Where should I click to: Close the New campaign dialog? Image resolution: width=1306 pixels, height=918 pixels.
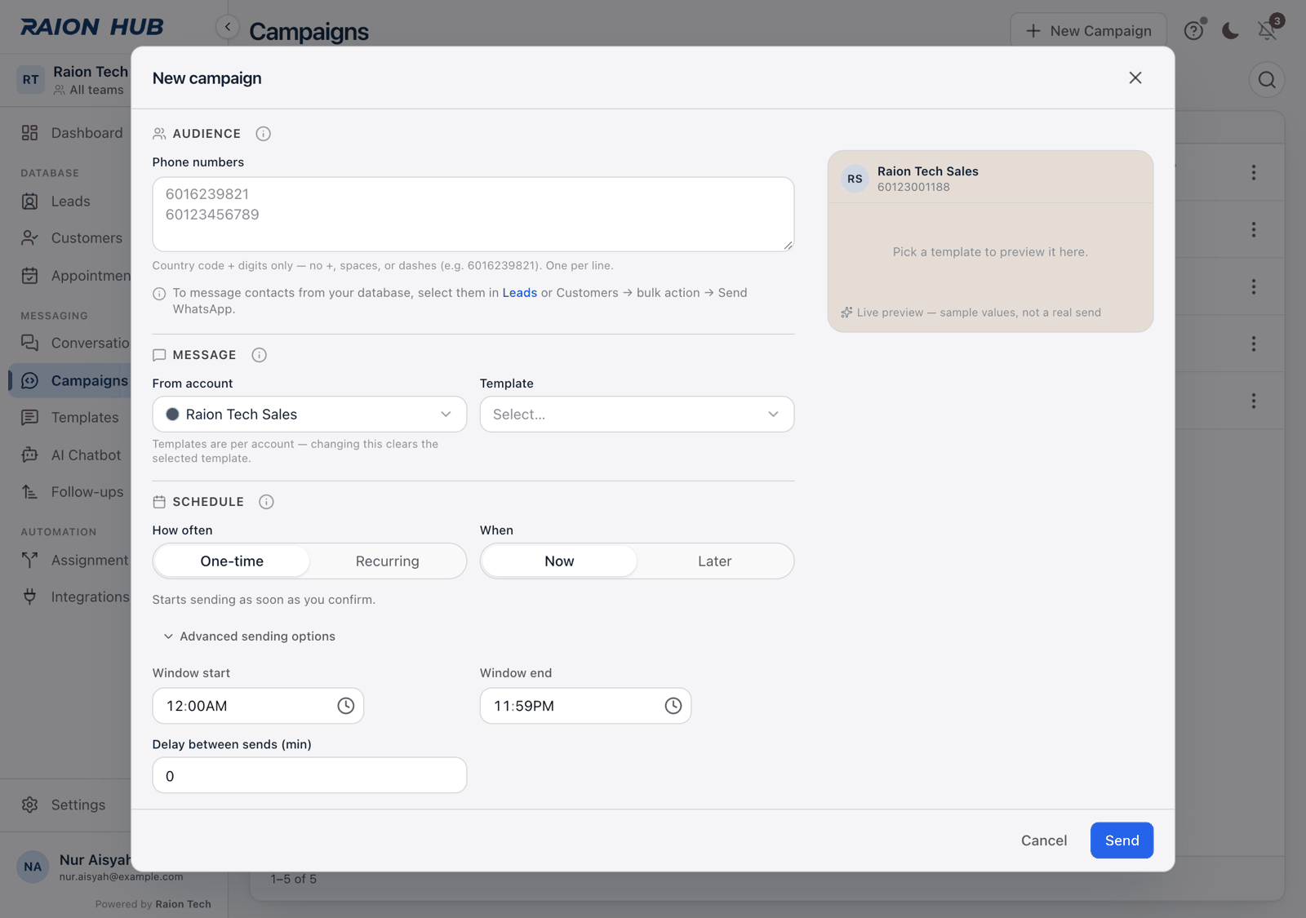coord(1135,78)
